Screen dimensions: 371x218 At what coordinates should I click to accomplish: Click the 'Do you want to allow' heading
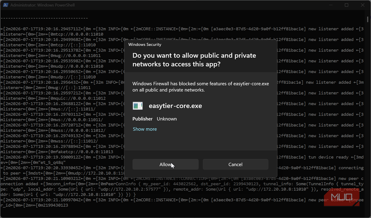tap(194, 60)
